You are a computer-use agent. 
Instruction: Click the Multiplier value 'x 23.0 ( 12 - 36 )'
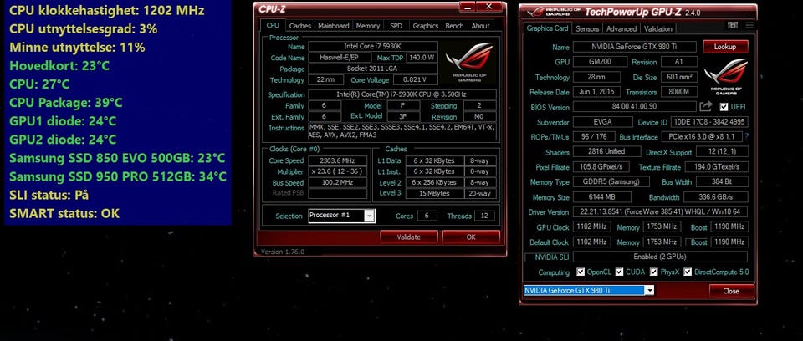337,171
